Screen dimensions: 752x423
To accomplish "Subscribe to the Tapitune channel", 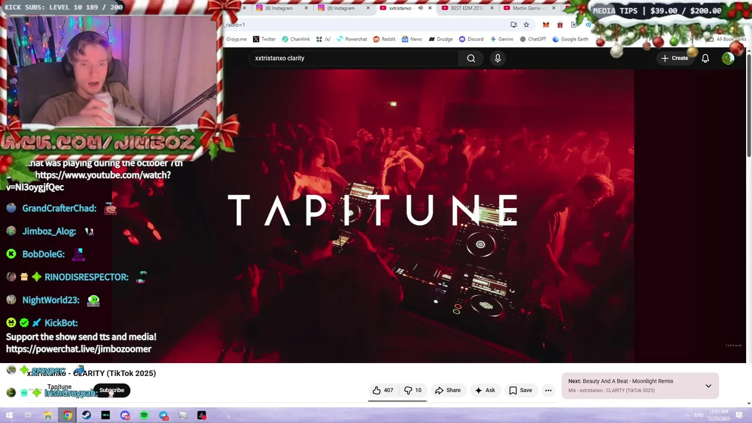I will tap(112, 390).
